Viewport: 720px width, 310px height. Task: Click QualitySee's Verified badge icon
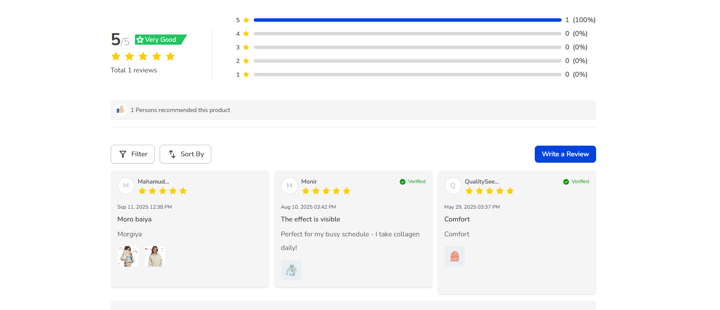pyautogui.click(x=566, y=182)
